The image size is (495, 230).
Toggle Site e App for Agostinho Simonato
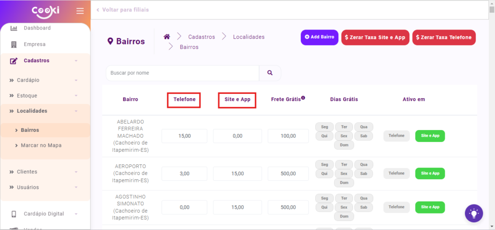pyautogui.click(x=430, y=207)
